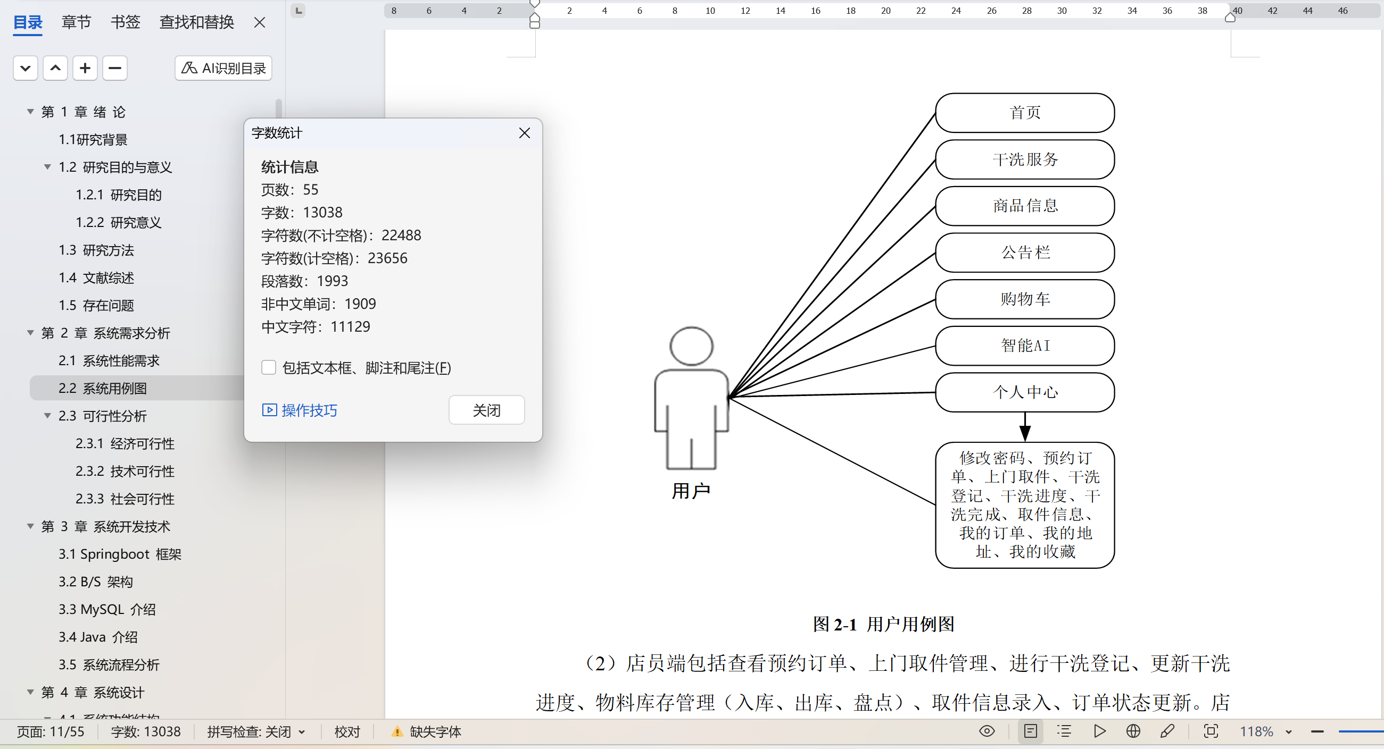Click the 关闭 button in word count dialog
The image size is (1384, 749).
point(486,410)
